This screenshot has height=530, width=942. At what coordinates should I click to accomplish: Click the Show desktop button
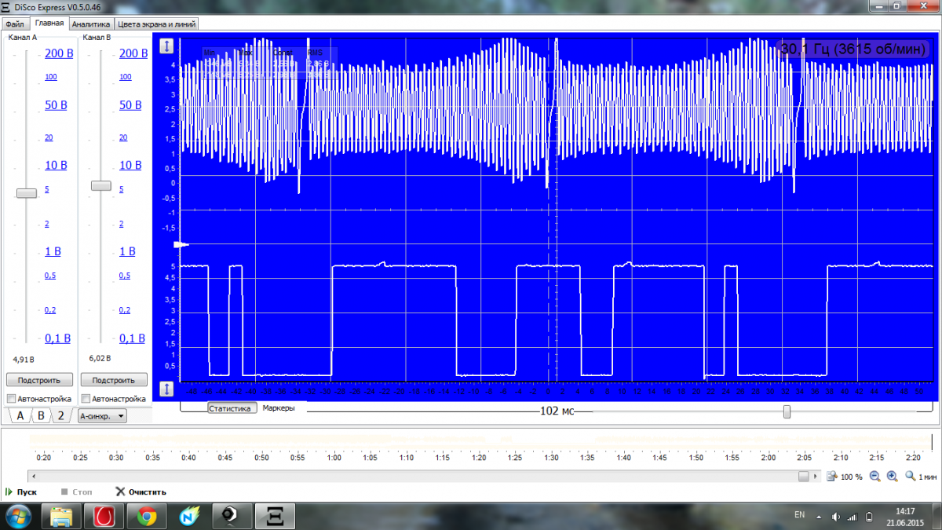(x=937, y=517)
